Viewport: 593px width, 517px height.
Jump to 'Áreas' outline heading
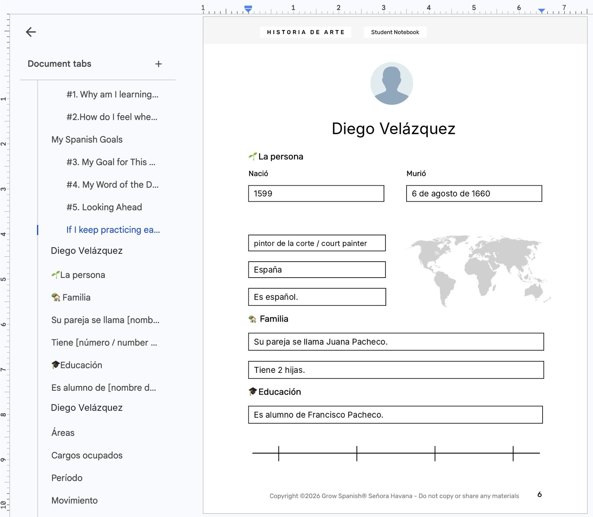pos(63,433)
